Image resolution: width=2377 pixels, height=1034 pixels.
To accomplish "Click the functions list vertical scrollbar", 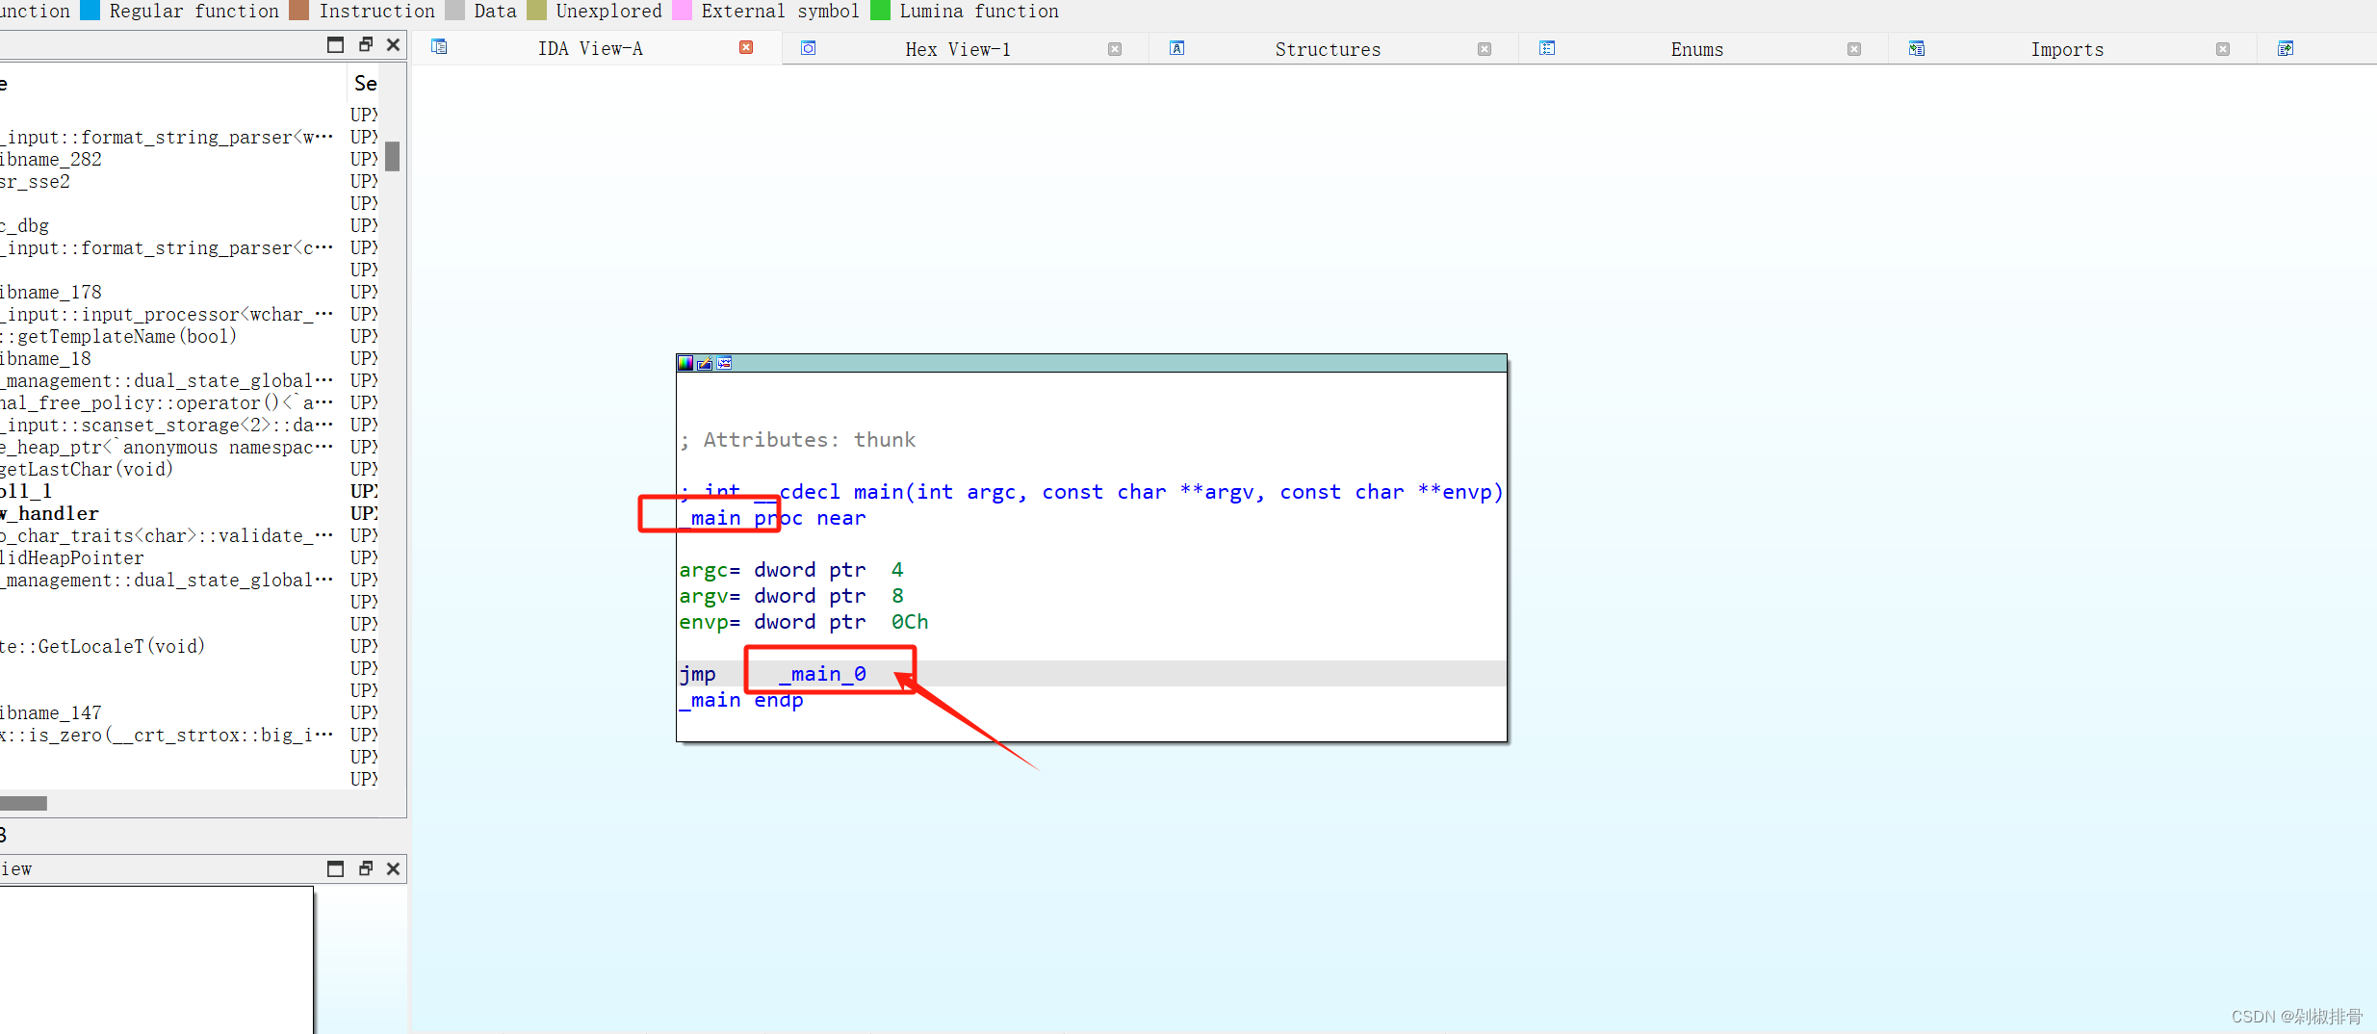I will (x=391, y=157).
